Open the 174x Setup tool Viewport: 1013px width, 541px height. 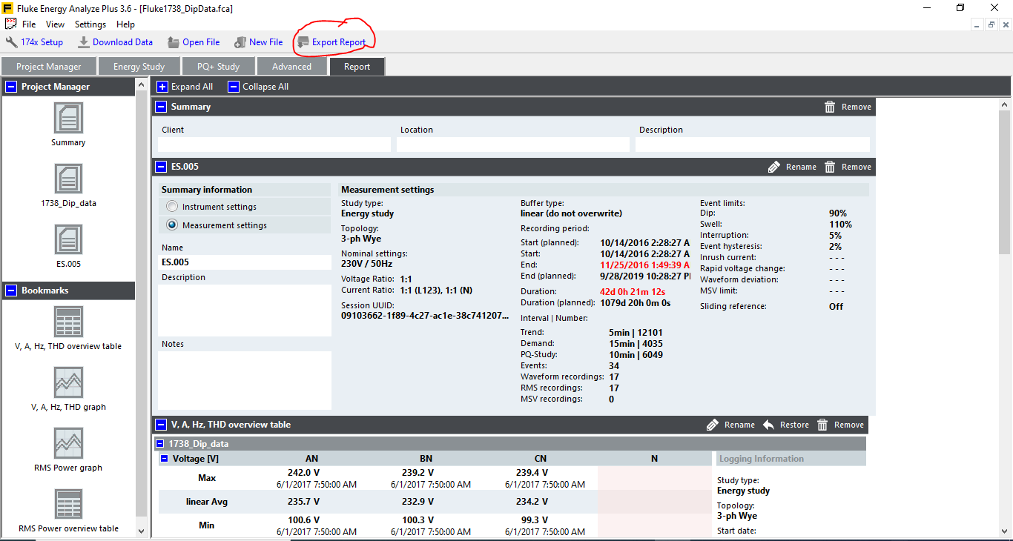34,42
